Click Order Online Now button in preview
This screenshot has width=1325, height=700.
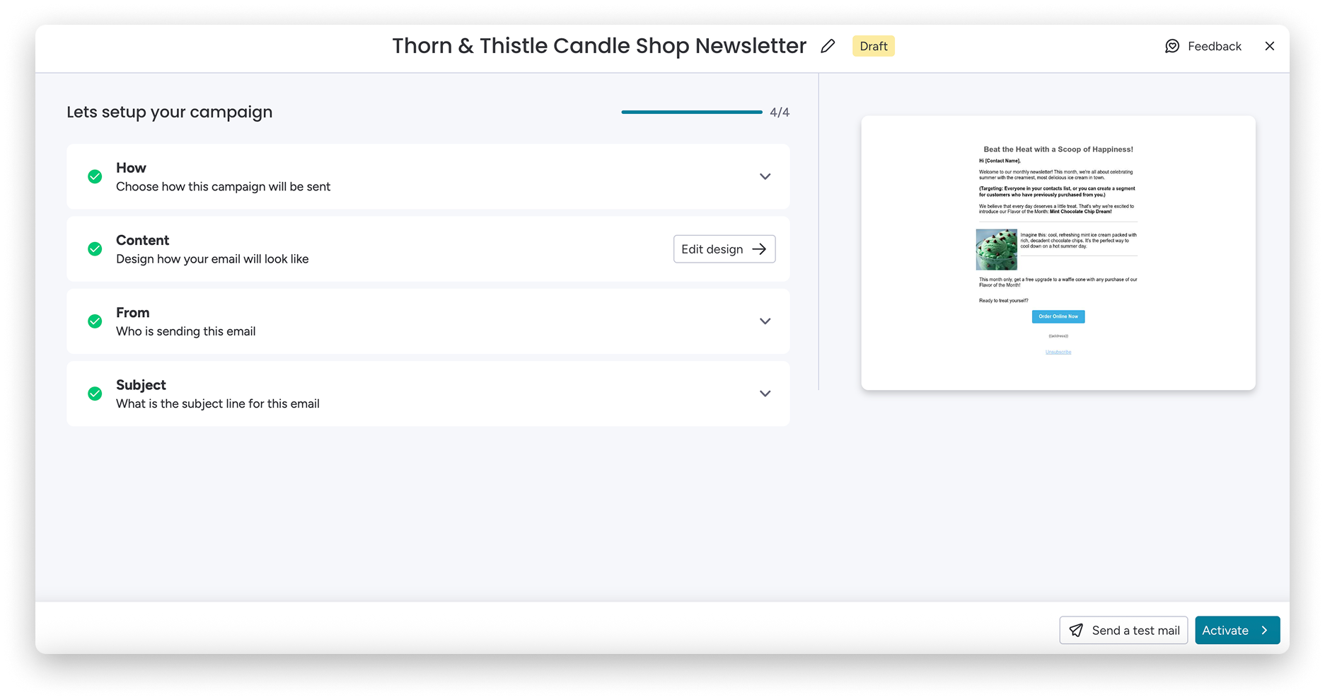coord(1058,316)
